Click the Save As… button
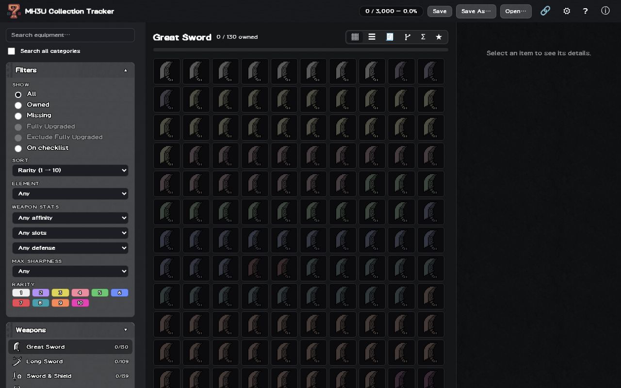The image size is (621, 388). (476, 11)
